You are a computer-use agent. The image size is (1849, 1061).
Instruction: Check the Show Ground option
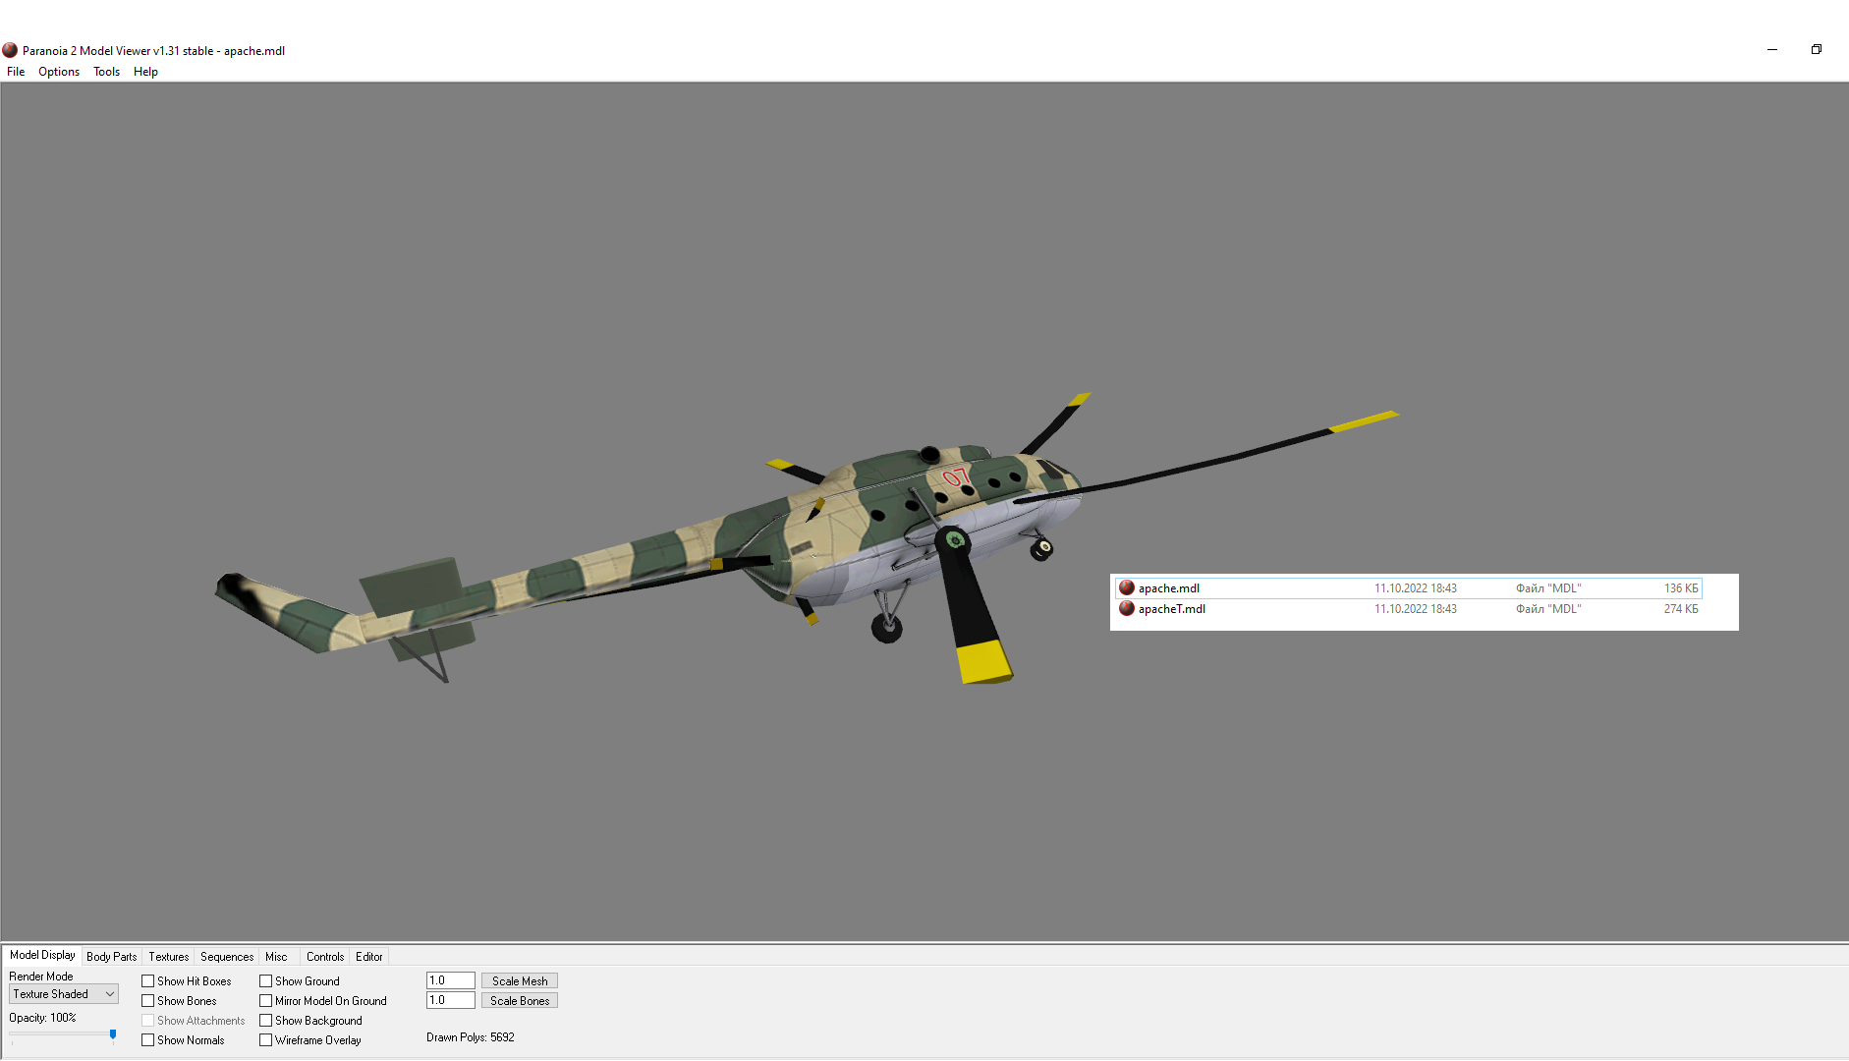click(266, 981)
